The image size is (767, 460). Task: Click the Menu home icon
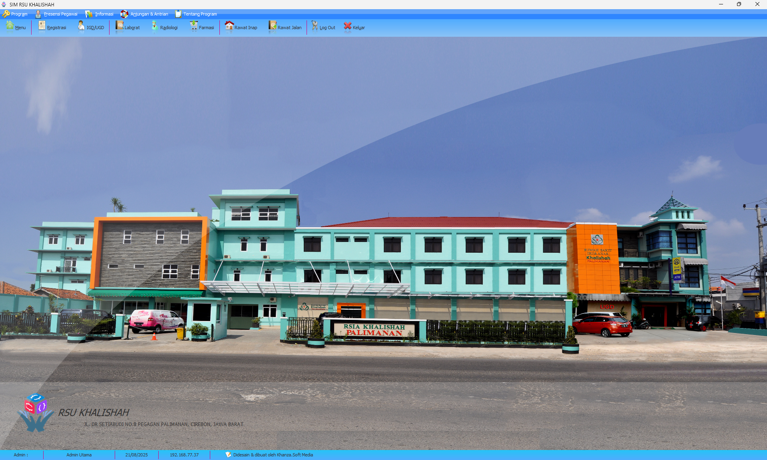[x=10, y=26]
